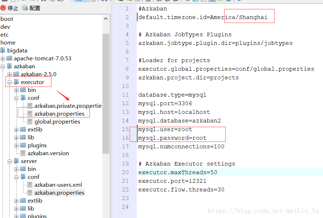Click the azkaban.private.properties file icon

(30, 106)
